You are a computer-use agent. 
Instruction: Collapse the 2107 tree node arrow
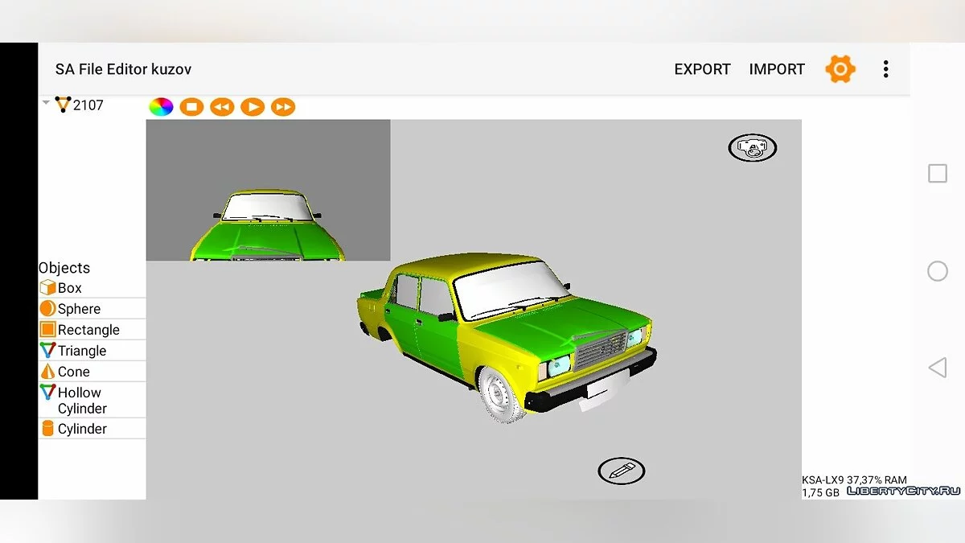[46, 103]
